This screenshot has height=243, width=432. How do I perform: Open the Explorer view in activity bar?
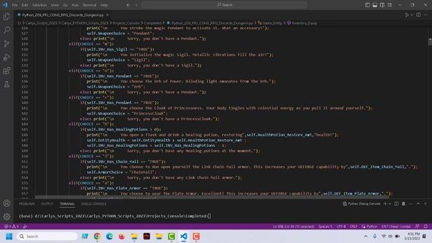tap(7, 16)
